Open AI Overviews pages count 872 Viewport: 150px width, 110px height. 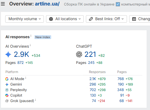coord(21,63)
